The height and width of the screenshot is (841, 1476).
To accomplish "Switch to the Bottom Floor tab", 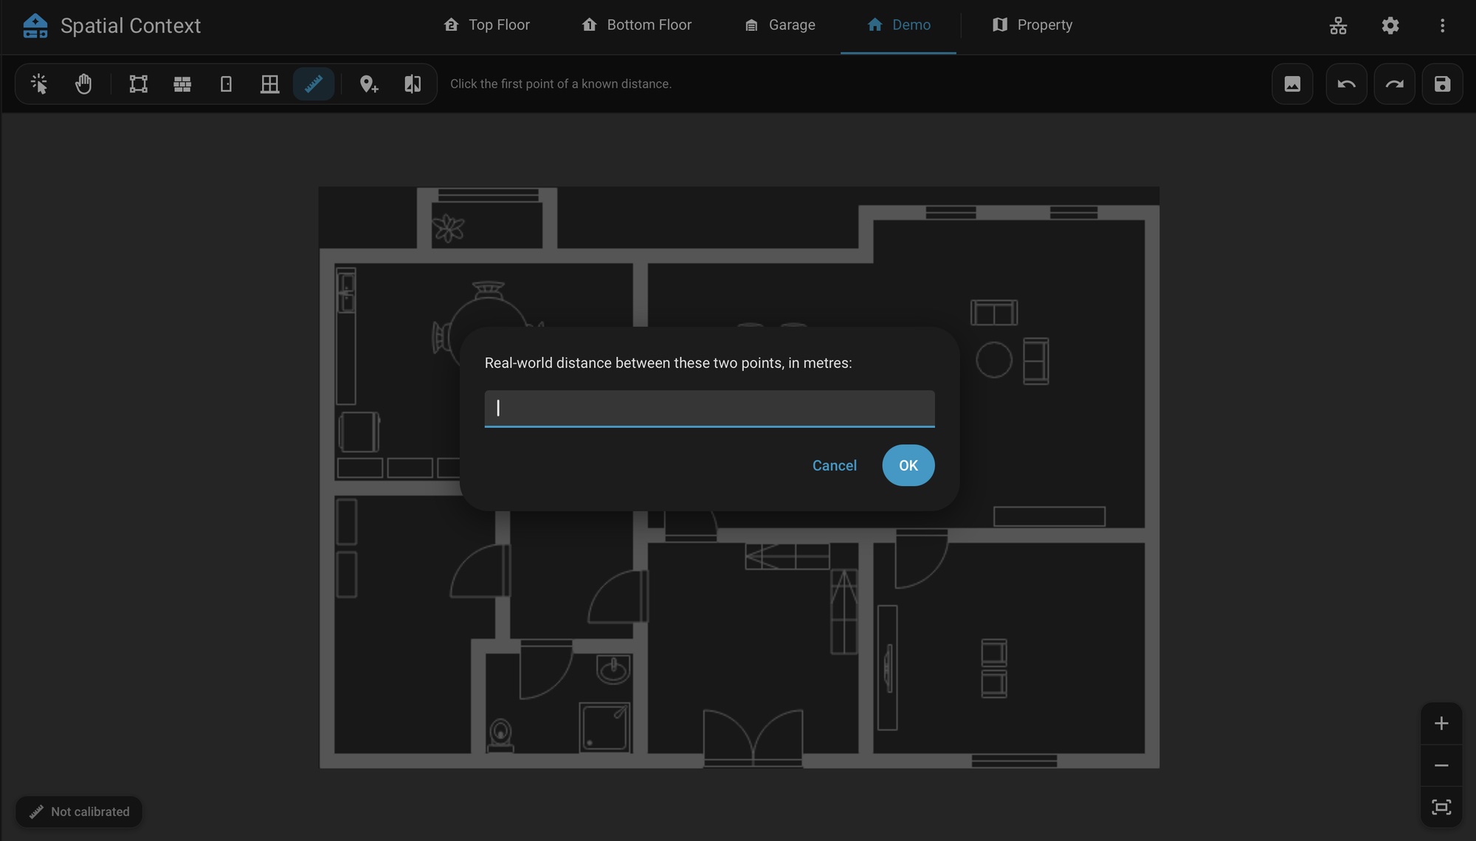I will (636, 25).
